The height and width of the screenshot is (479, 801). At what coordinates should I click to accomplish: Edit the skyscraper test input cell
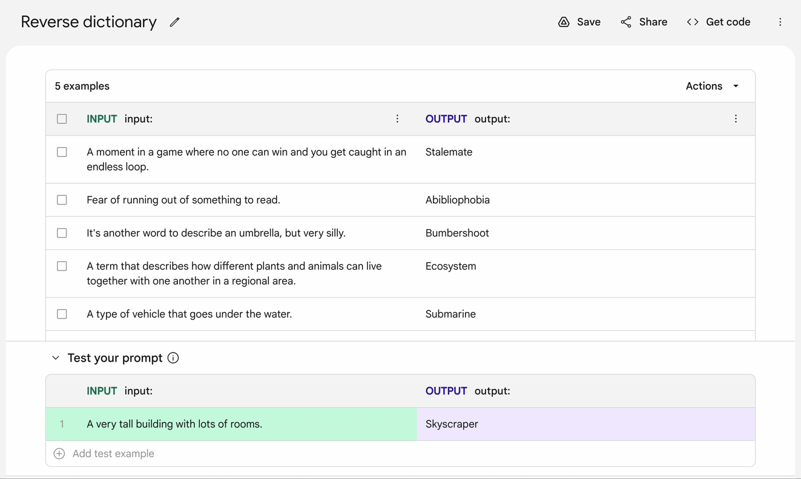(174, 424)
